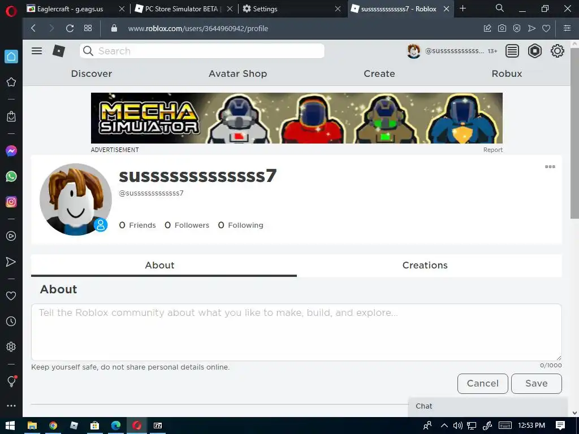The width and height of the screenshot is (579, 434).
Task: Go back to the previous page
Action: [33, 28]
